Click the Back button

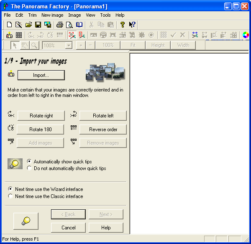[68, 214]
